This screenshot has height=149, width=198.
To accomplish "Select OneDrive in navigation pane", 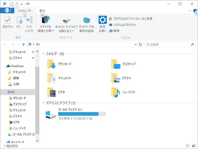I will click(x=15, y=66).
